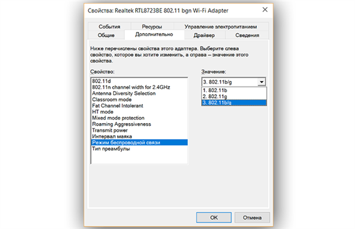Select 802.11n channel width for 2.4GHz
Viewport: 355px width, 229px height.
[140, 87]
